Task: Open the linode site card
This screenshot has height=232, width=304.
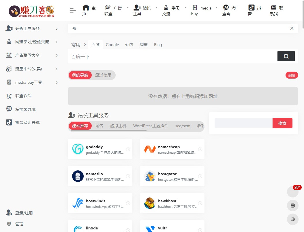Action: point(100,226)
